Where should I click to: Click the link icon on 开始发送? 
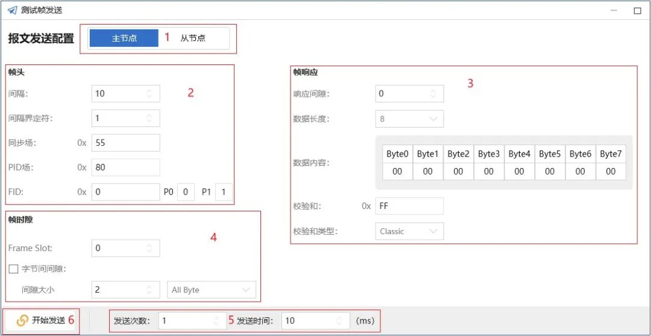(22, 320)
